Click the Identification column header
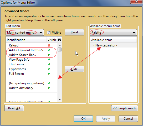The image size is (143, 126). 26,40
